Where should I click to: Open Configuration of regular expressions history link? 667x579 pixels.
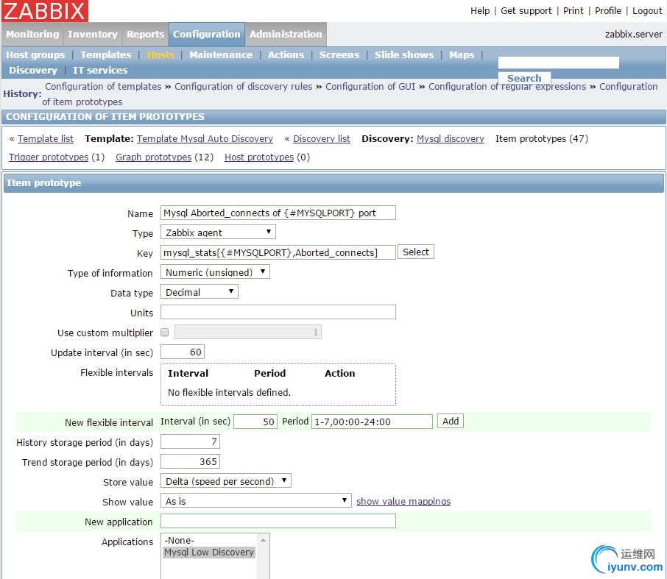[x=507, y=86]
